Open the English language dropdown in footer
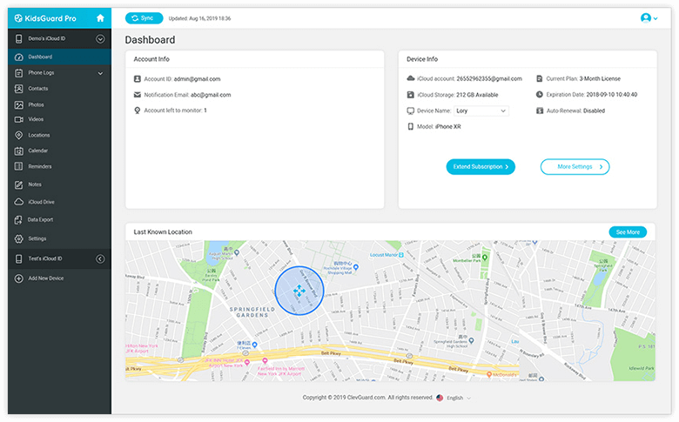Viewport: 679px width, 422px height. pyautogui.click(x=458, y=398)
